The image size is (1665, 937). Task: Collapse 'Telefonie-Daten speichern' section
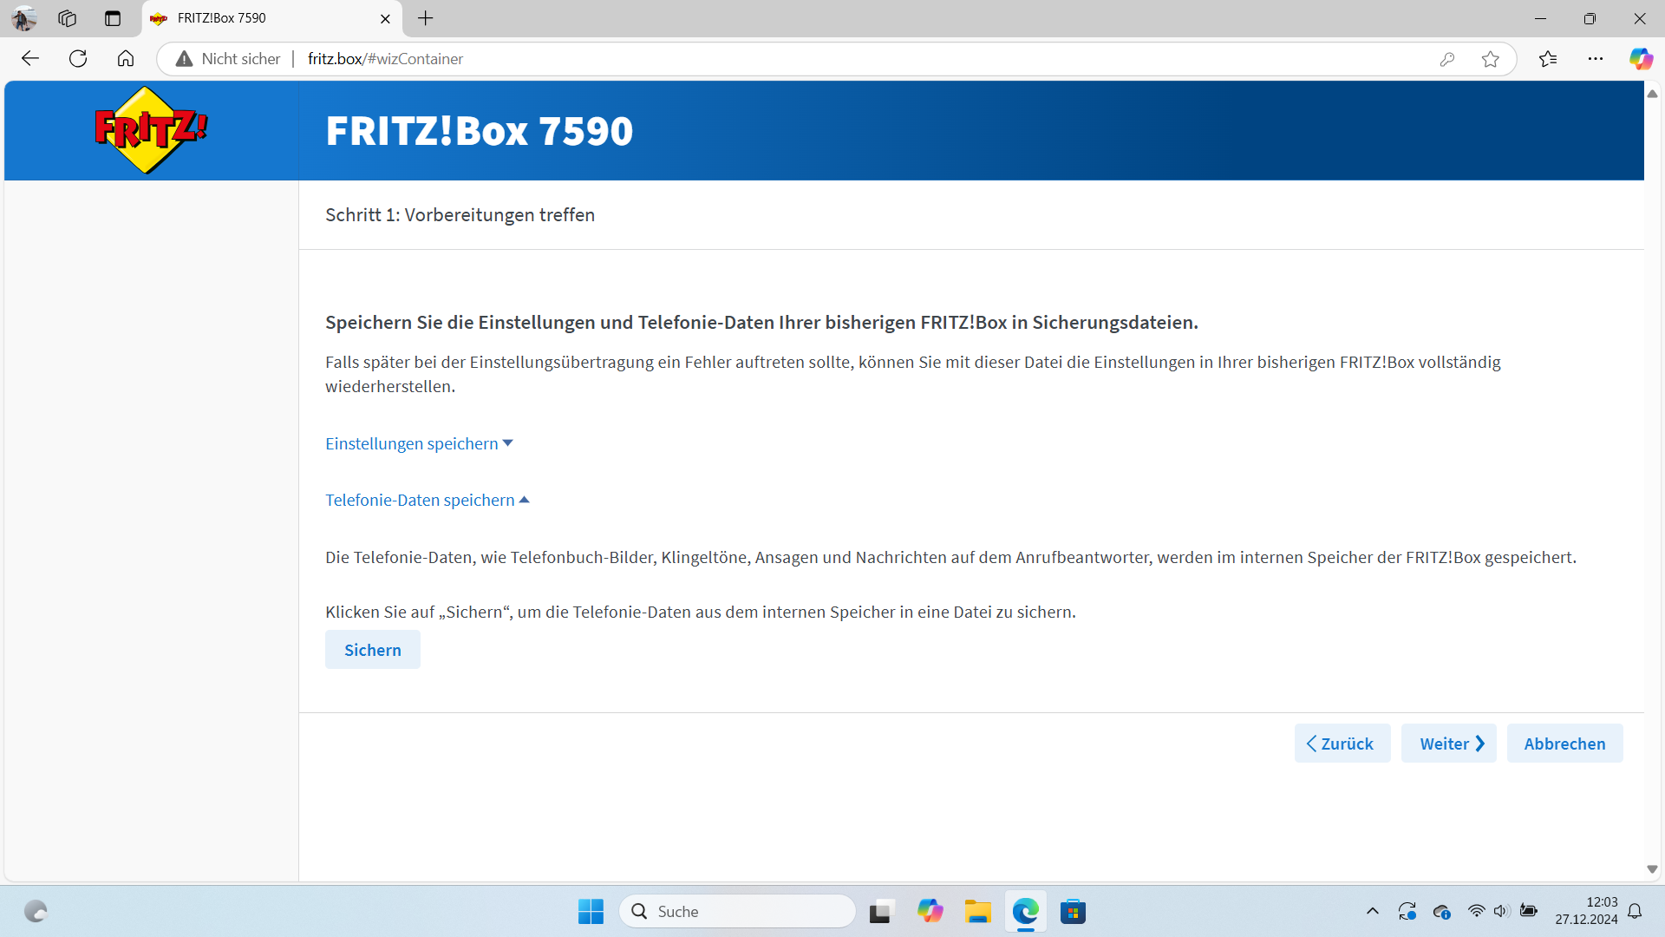pyautogui.click(x=427, y=500)
